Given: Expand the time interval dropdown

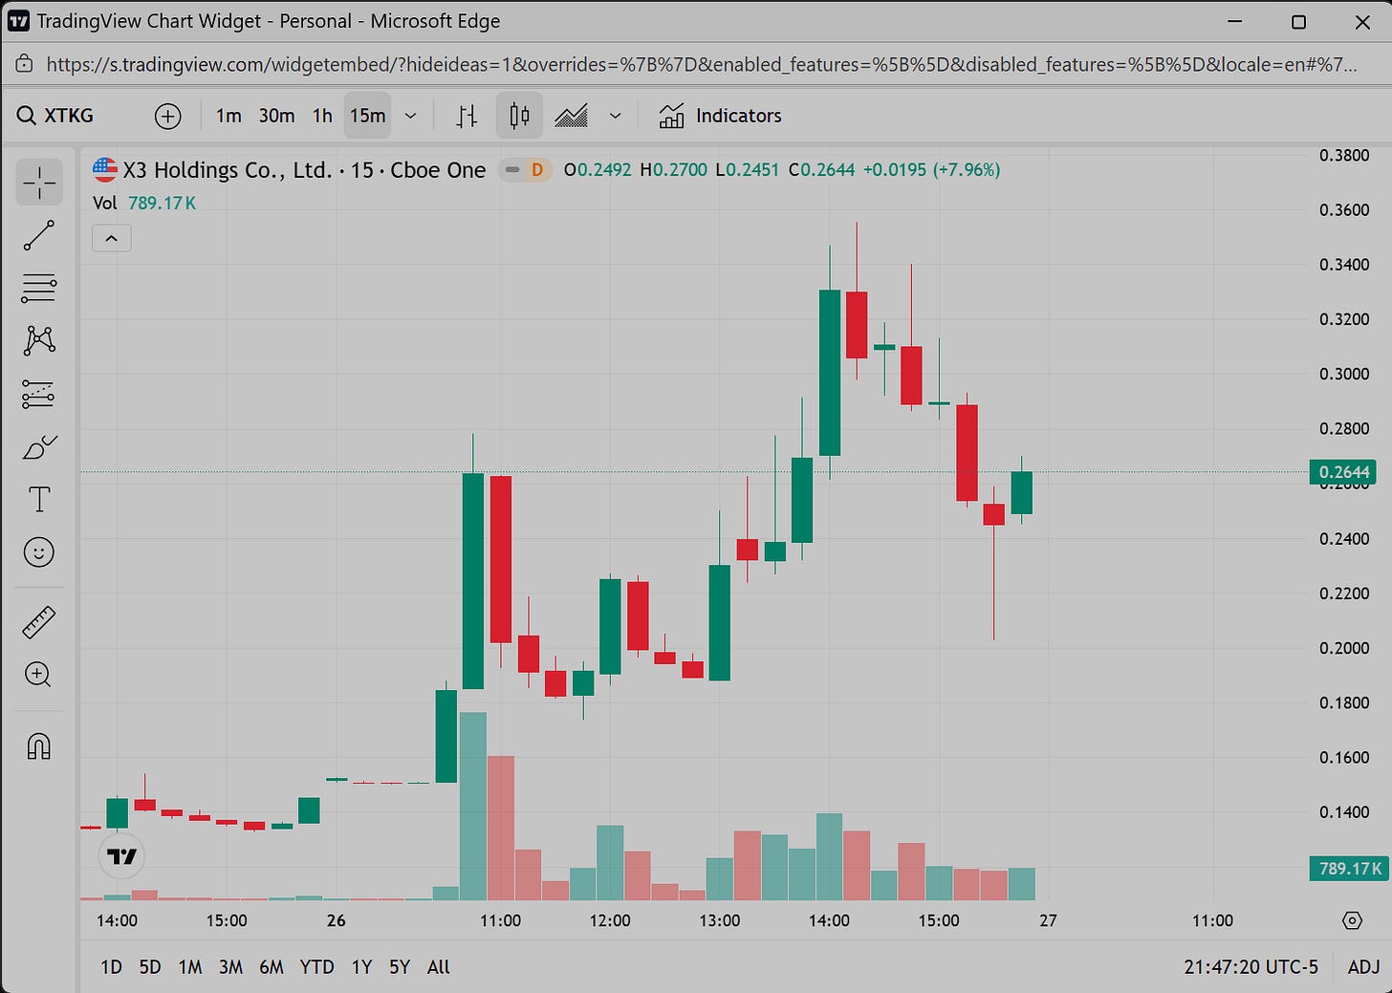Looking at the screenshot, I should click(x=411, y=116).
